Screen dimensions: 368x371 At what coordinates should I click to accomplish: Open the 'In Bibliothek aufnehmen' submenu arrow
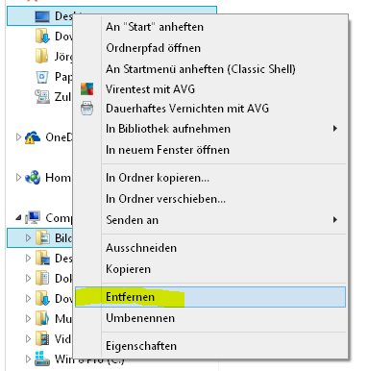335,129
